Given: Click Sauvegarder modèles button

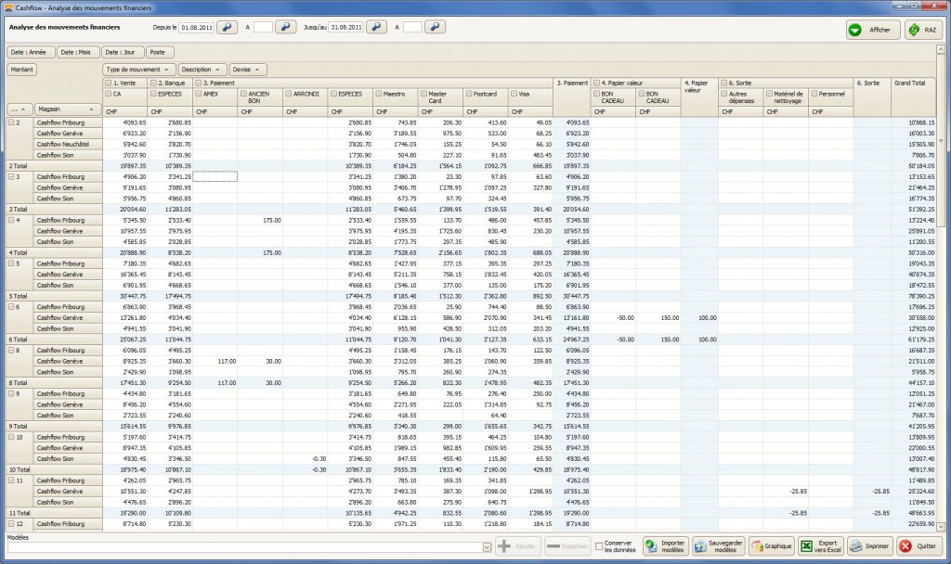Looking at the screenshot, I should click(718, 546).
